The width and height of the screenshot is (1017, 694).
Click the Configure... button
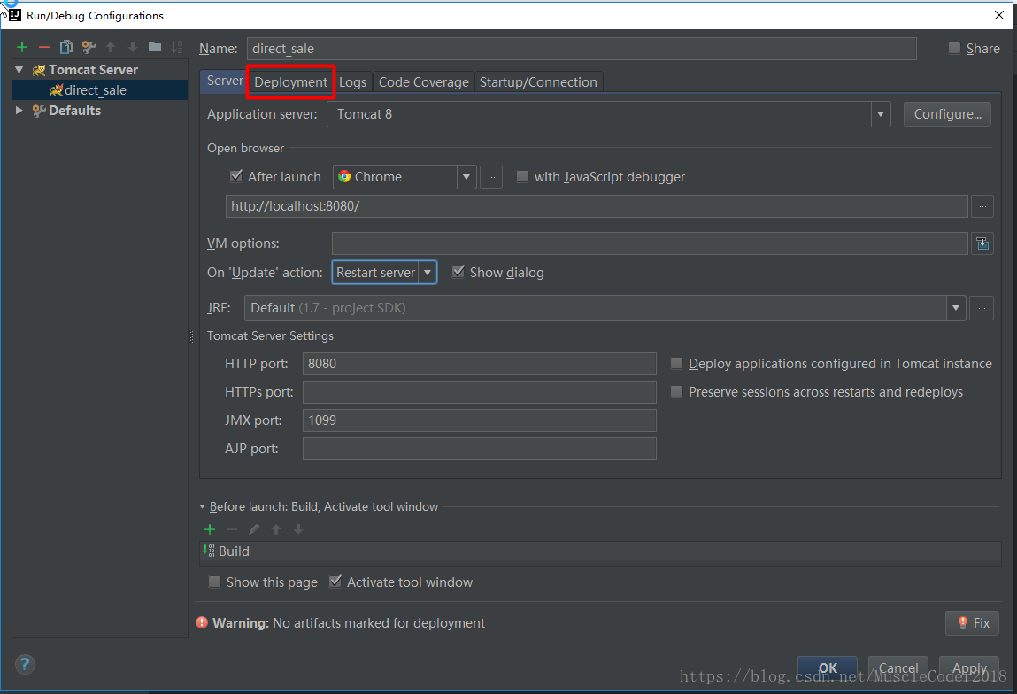tap(947, 114)
